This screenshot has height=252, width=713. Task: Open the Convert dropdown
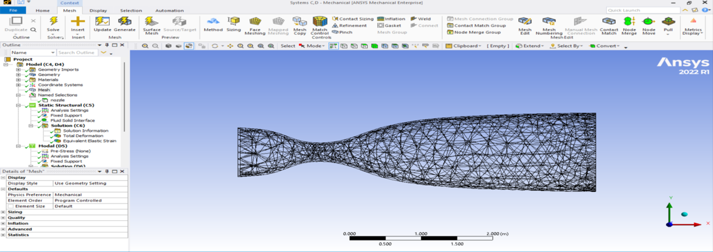(605, 46)
